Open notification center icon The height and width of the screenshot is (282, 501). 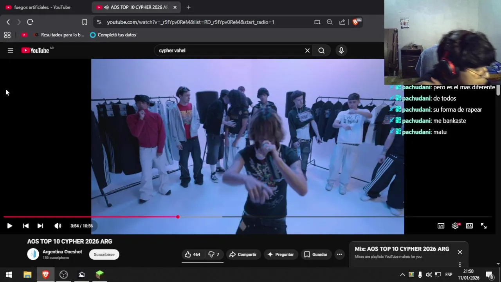point(489,275)
